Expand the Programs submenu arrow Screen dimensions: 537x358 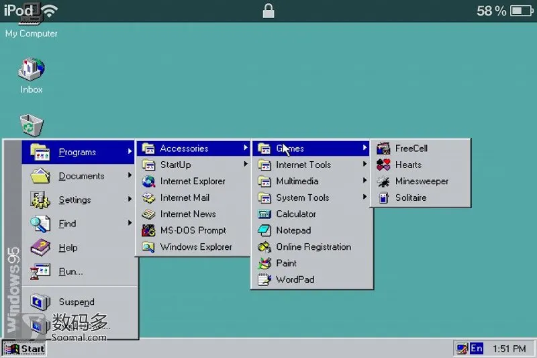coord(130,151)
